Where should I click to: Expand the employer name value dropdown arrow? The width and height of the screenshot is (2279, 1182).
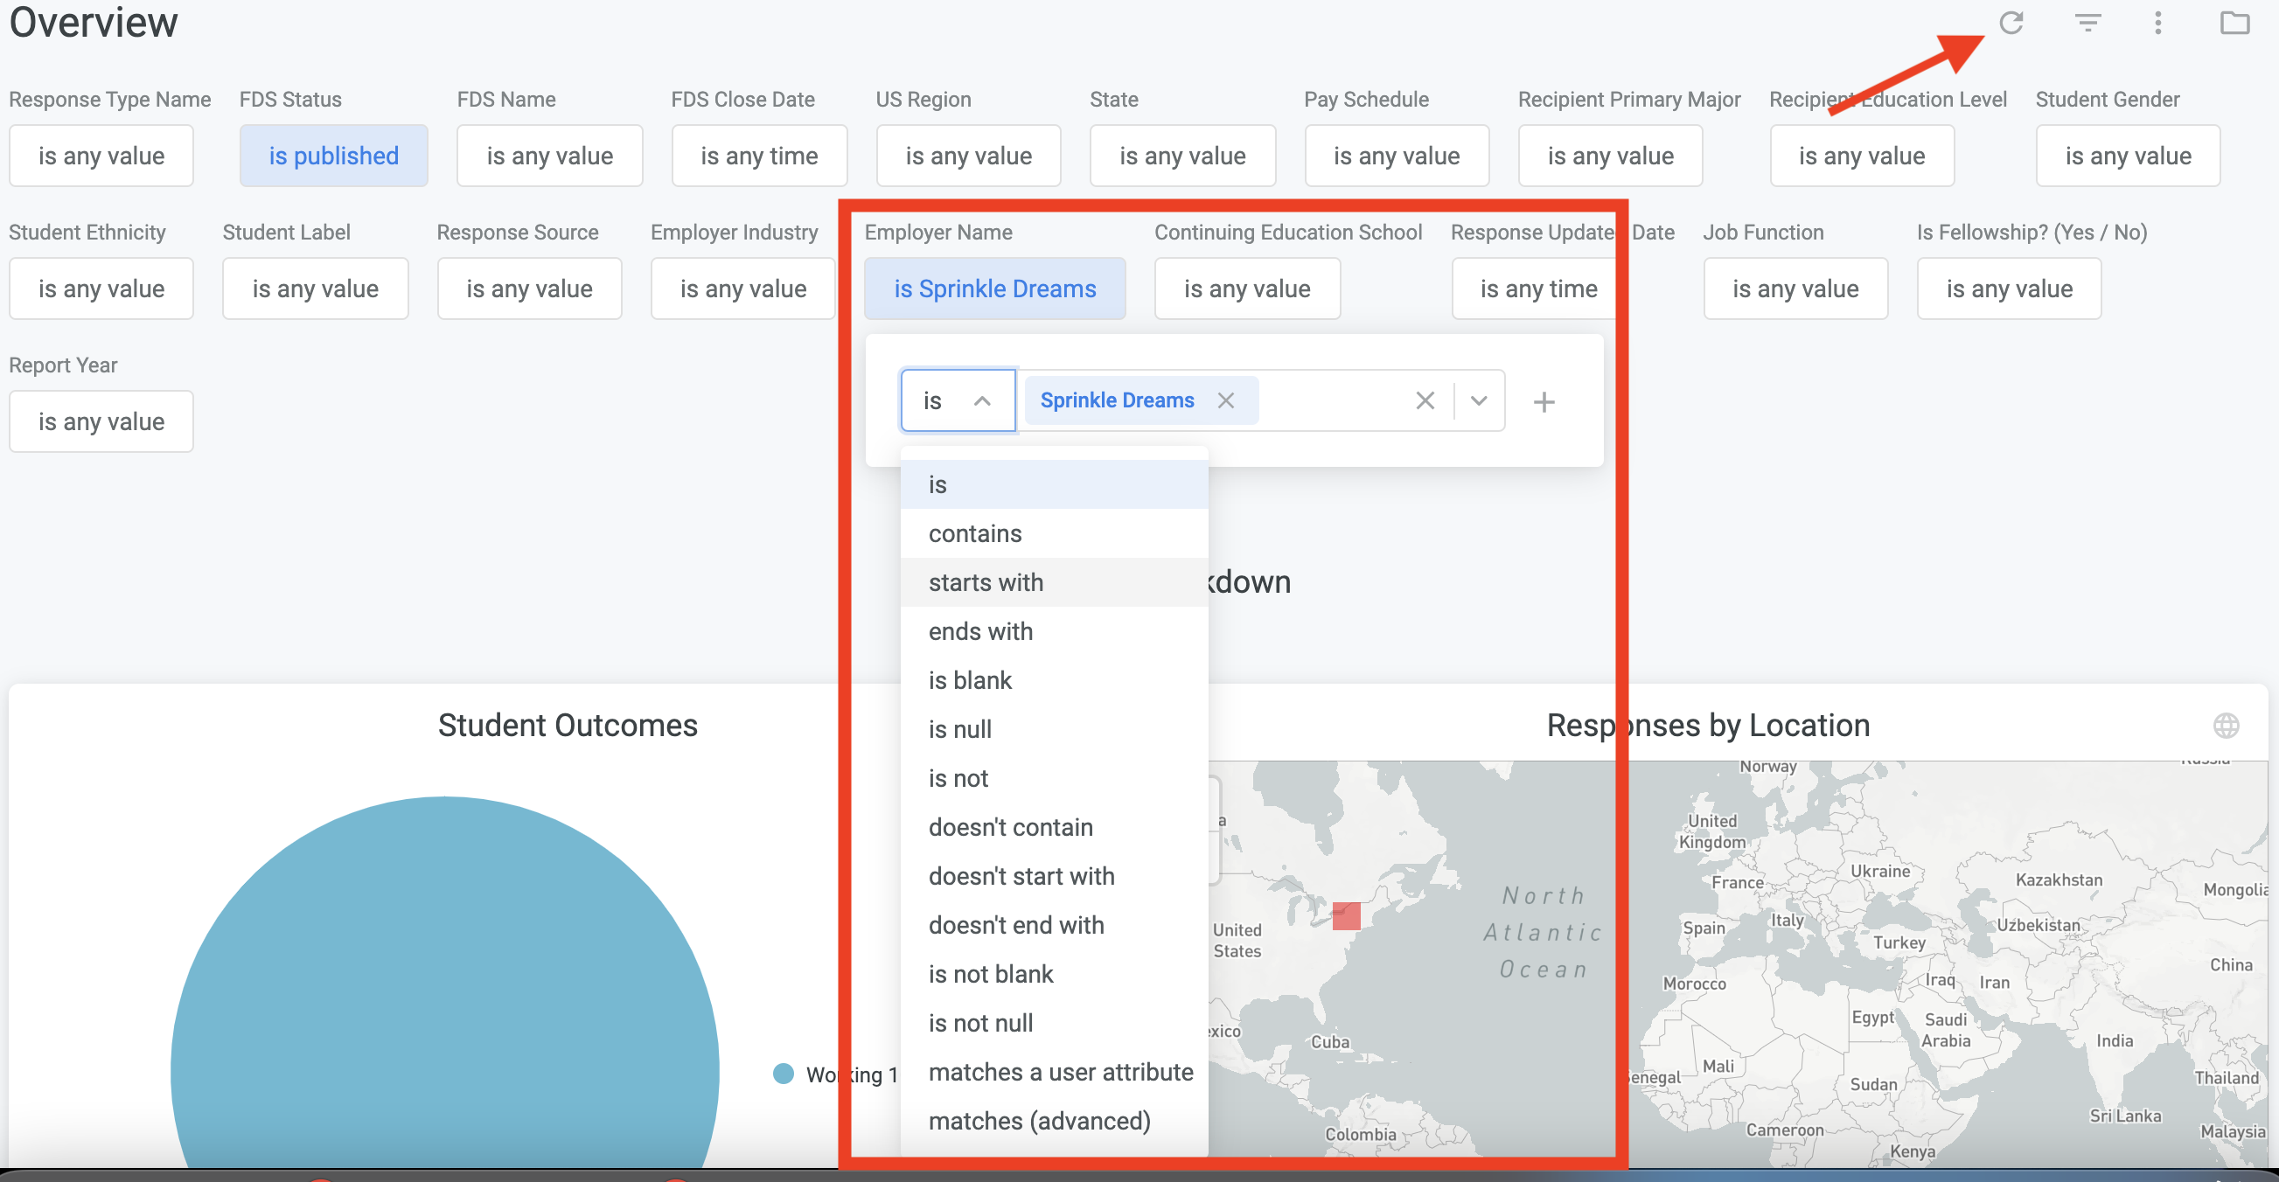pyautogui.click(x=1478, y=400)
